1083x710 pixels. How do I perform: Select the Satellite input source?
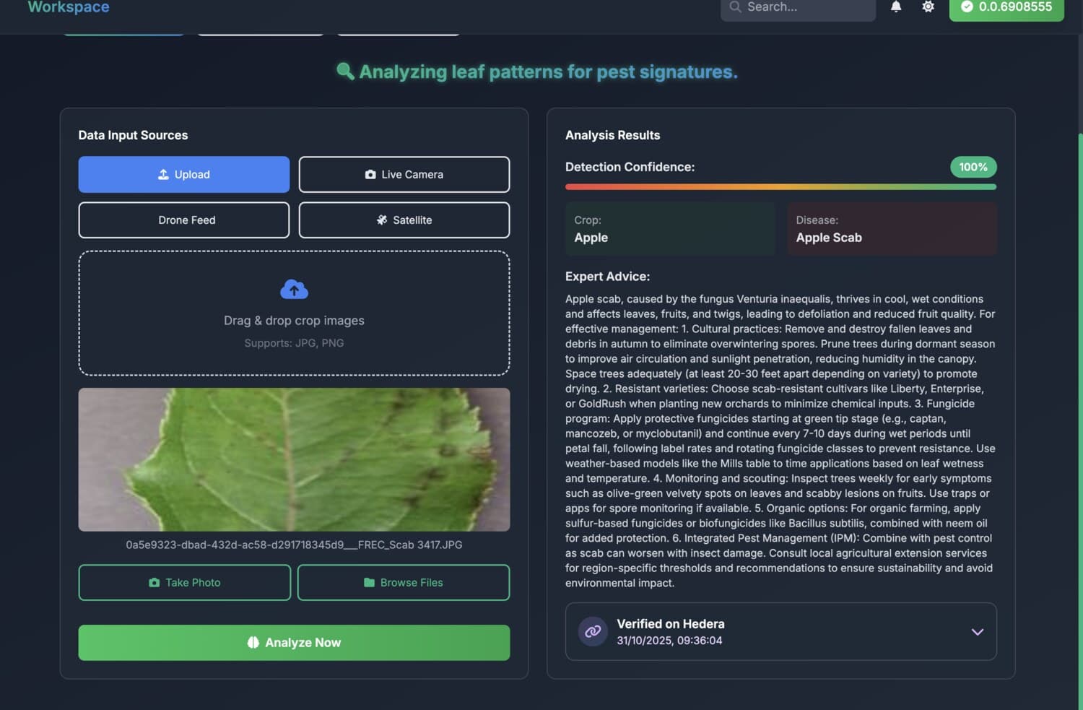[x=404, y=220]
